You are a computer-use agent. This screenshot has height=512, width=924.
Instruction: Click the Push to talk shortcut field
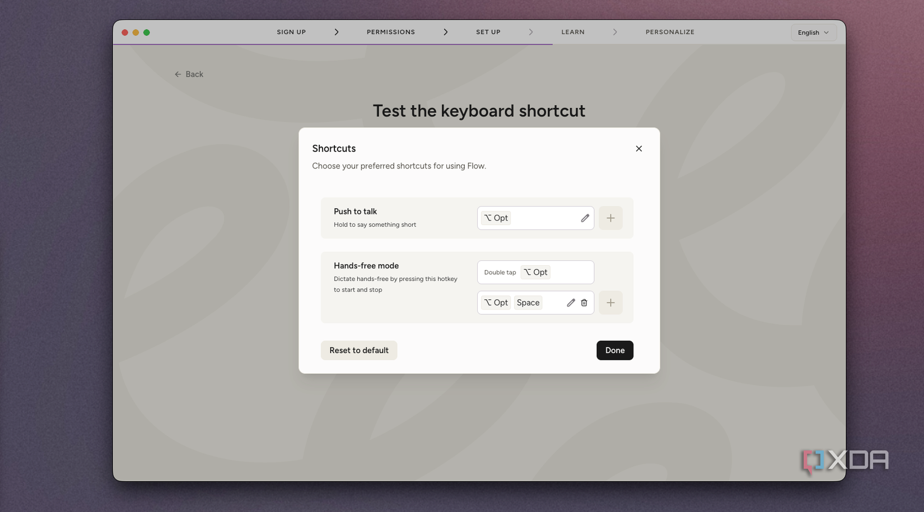(535, 218)
